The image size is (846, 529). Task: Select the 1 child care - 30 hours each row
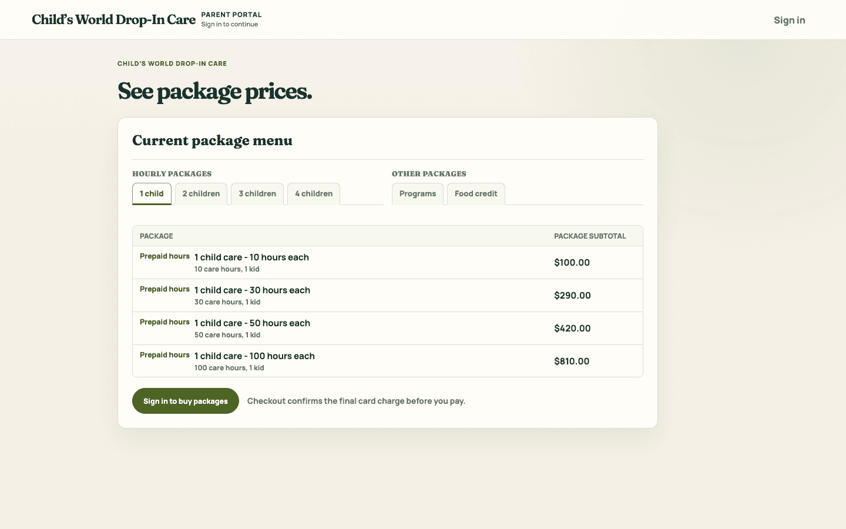[x=388, y=296]
